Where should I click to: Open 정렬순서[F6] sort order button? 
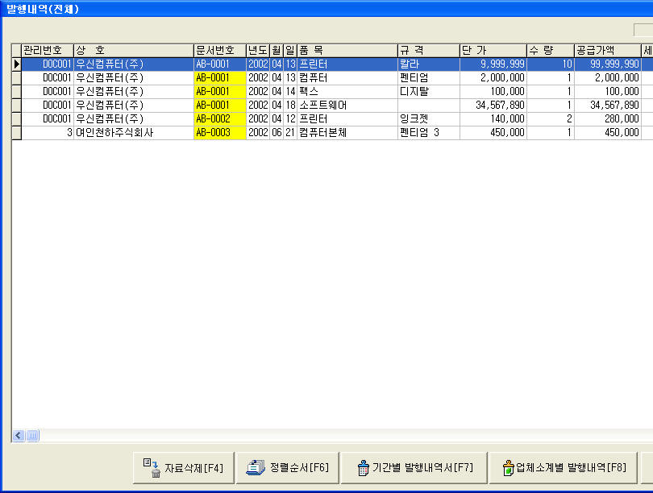point(287,468)
